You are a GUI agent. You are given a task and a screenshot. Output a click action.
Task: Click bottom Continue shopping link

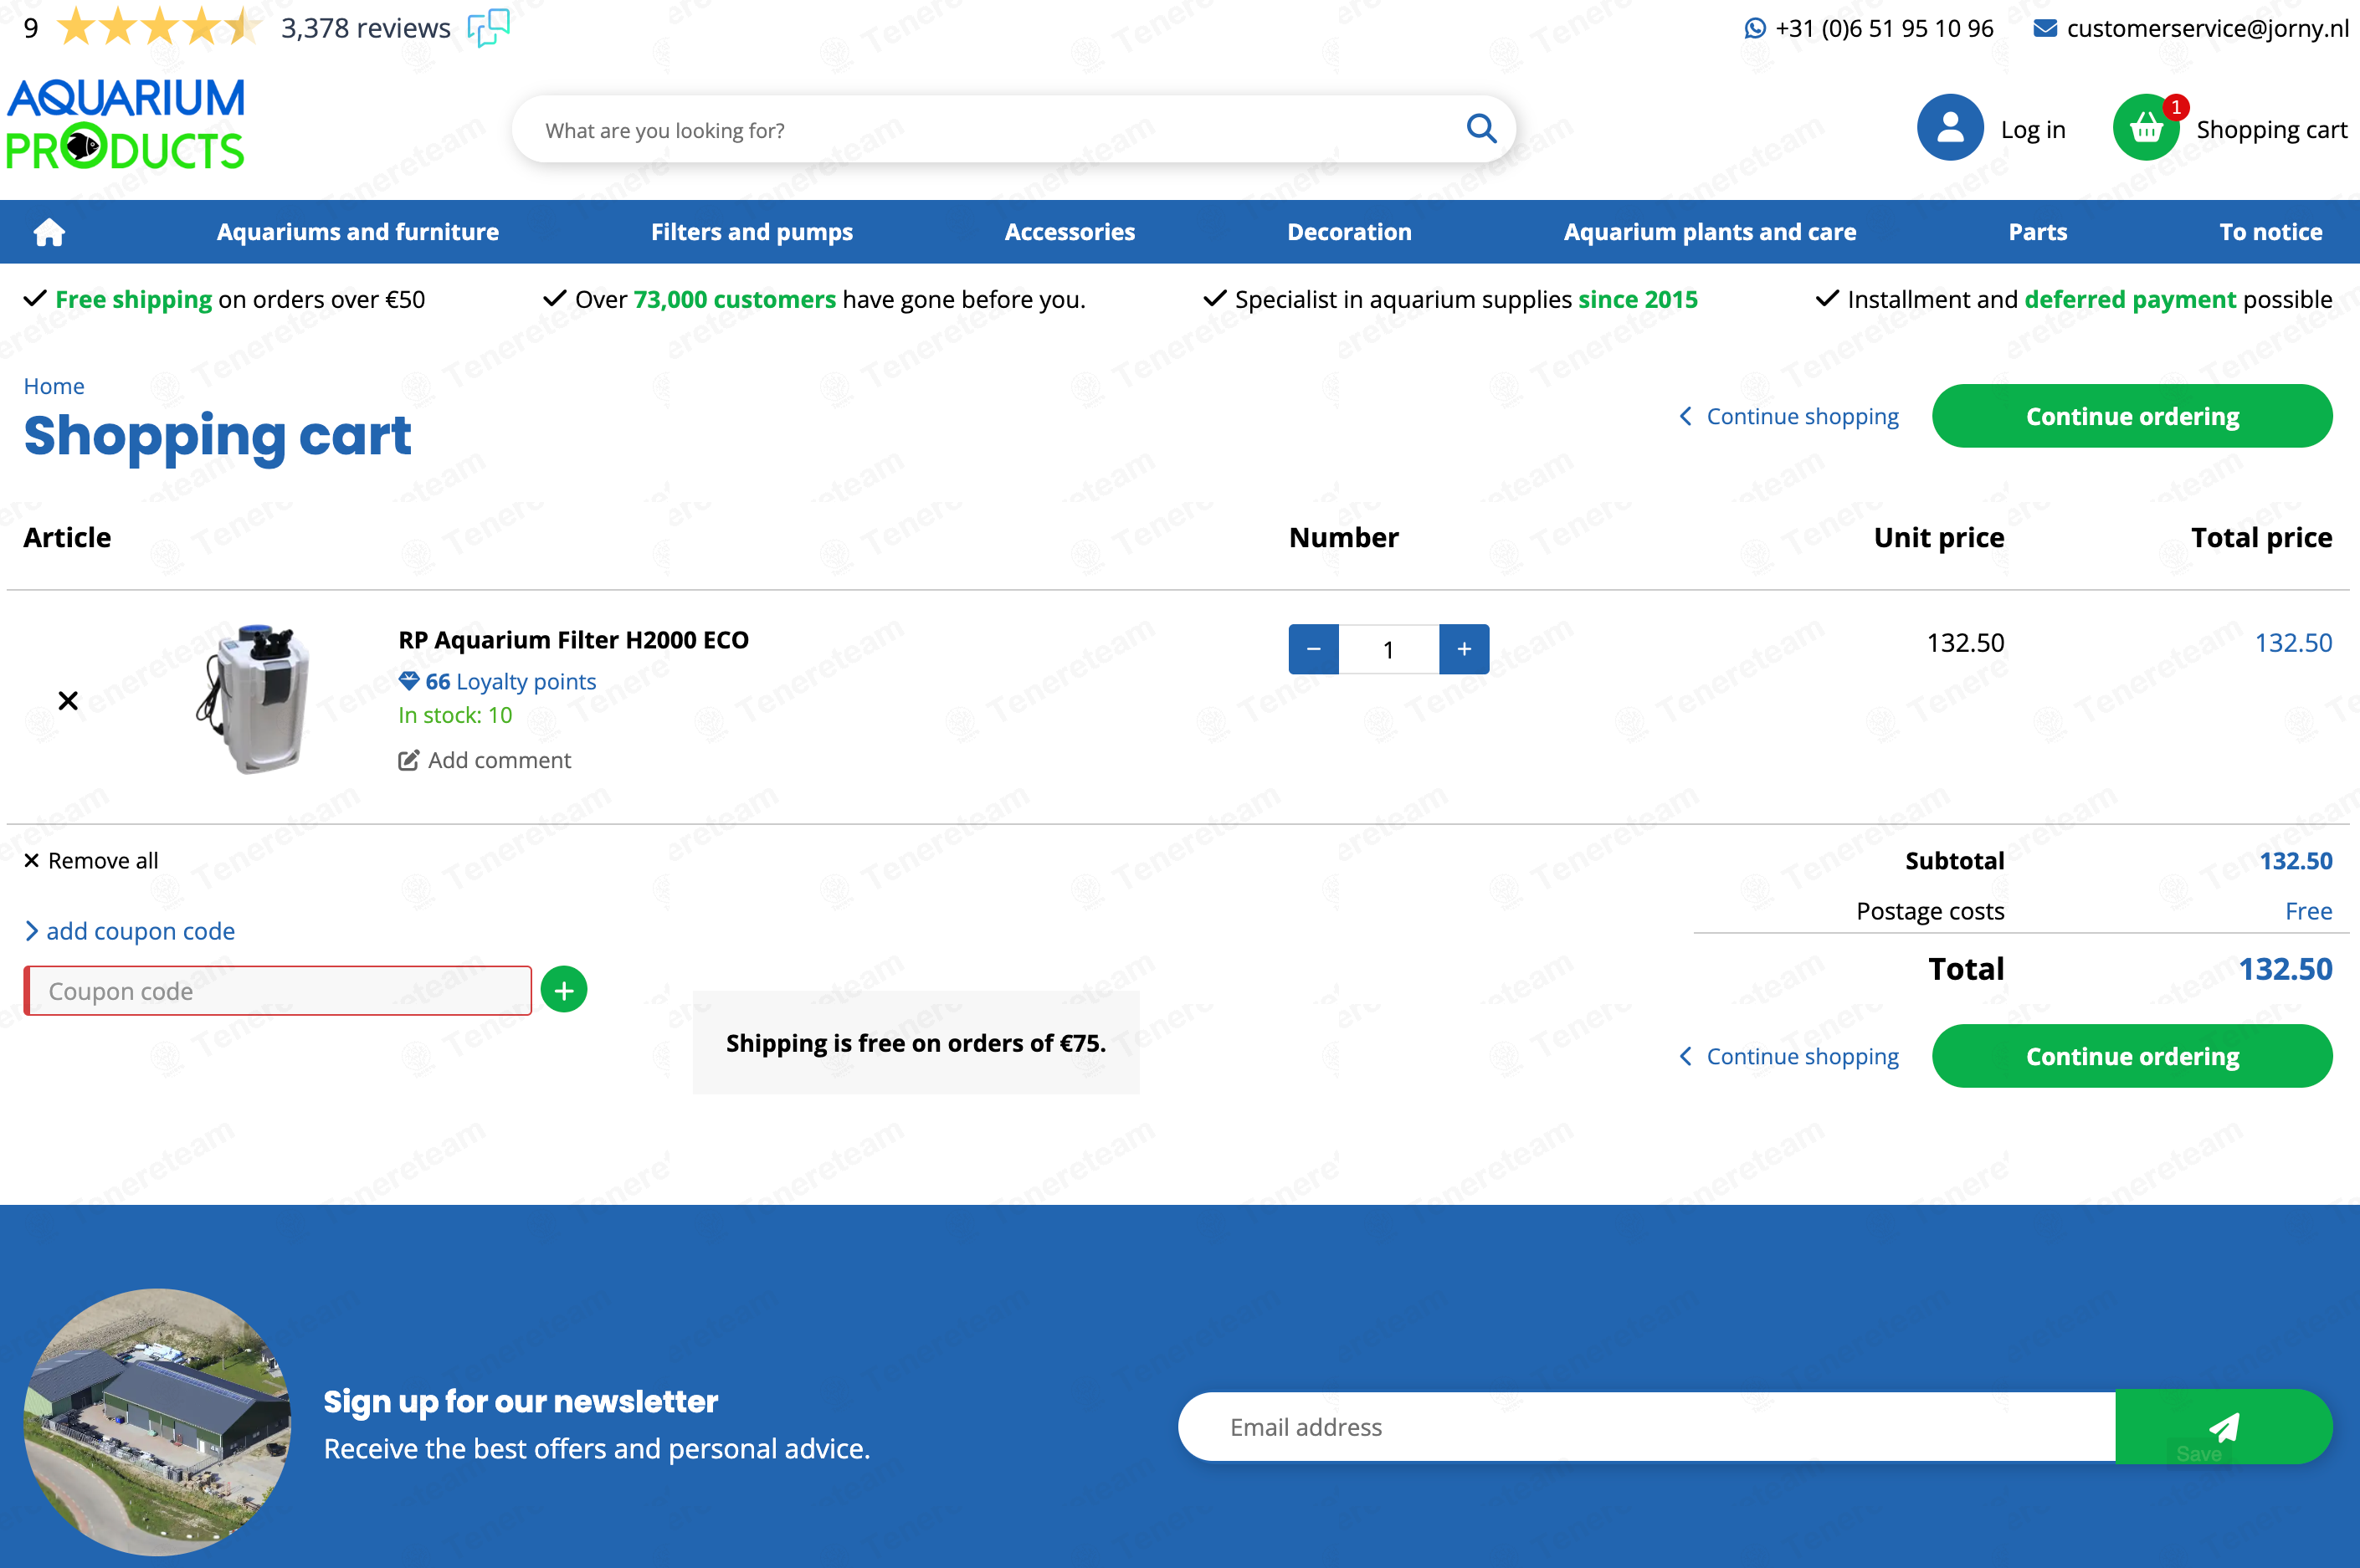pos(1789,1056)
